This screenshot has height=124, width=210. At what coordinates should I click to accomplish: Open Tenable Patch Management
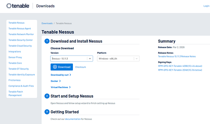click(x=16, y=93)
